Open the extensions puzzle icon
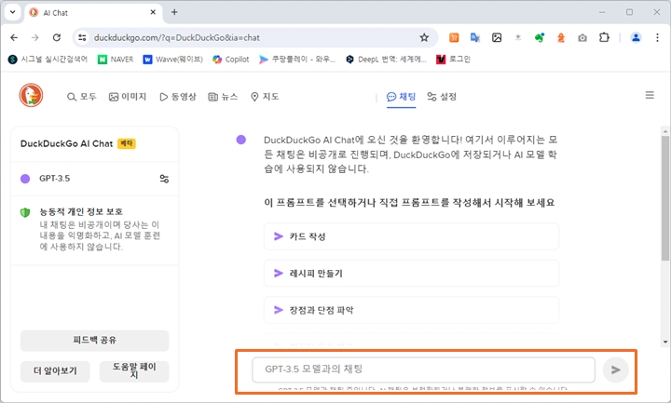This screenshot has height=403, width=671. pyautogui.click(x=604, y=37)
